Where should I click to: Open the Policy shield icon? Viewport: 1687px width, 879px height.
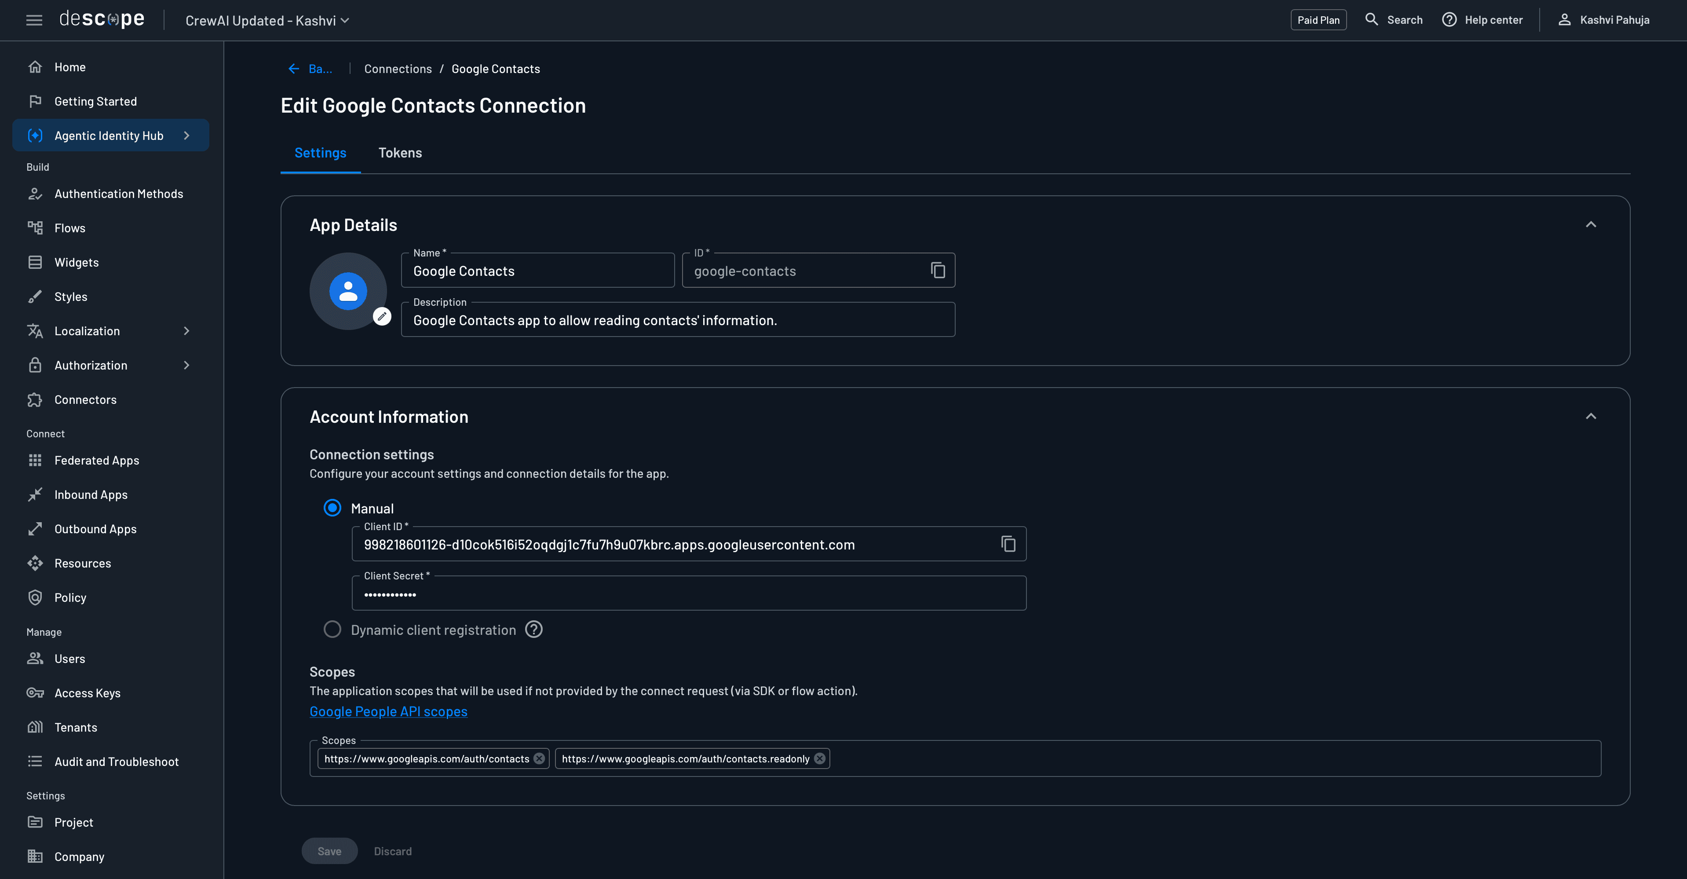pos(35,597)
